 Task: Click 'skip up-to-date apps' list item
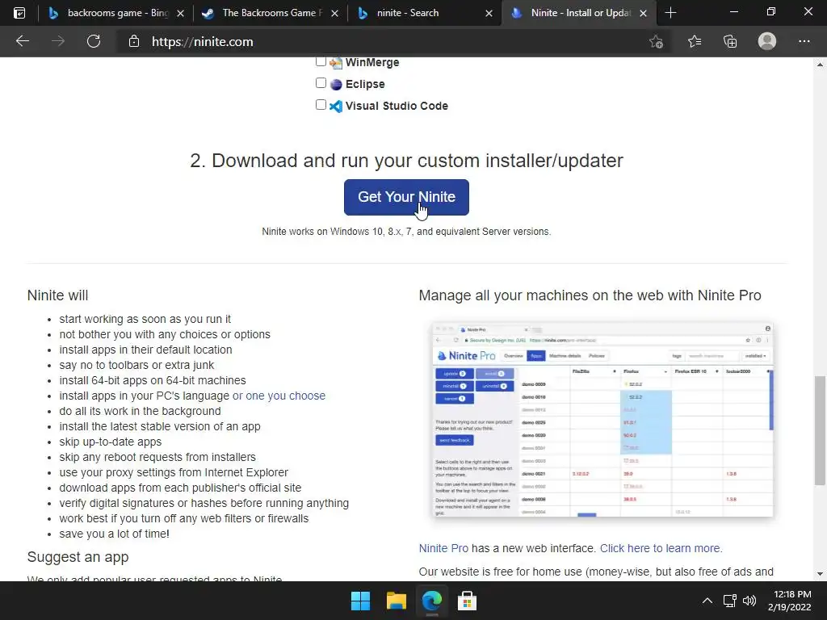tap(110, 442)
